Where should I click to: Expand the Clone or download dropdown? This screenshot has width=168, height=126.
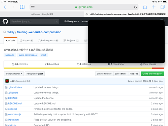(153, 74)
